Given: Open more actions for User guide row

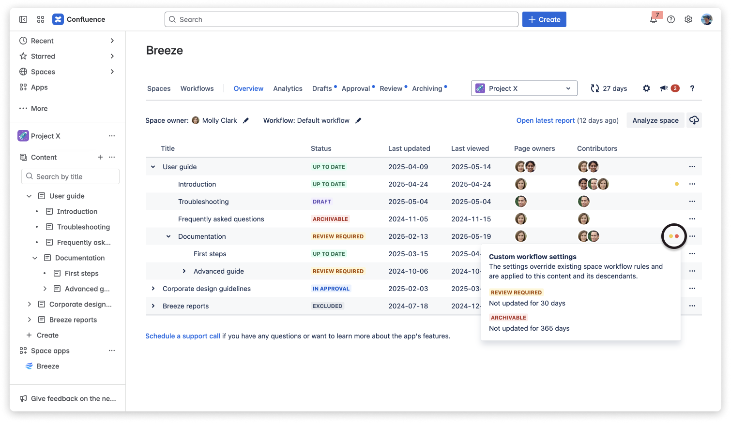Looking at the screenshot, I should 692,167.
